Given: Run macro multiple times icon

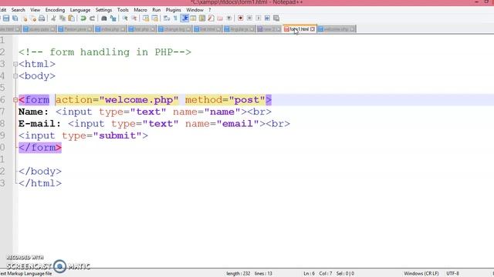Looking at the screenshot, I should click(x=267, y=18).
